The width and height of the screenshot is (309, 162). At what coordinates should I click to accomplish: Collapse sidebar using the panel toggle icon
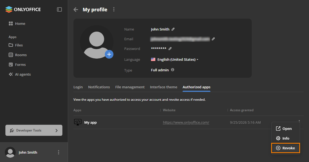59,9
